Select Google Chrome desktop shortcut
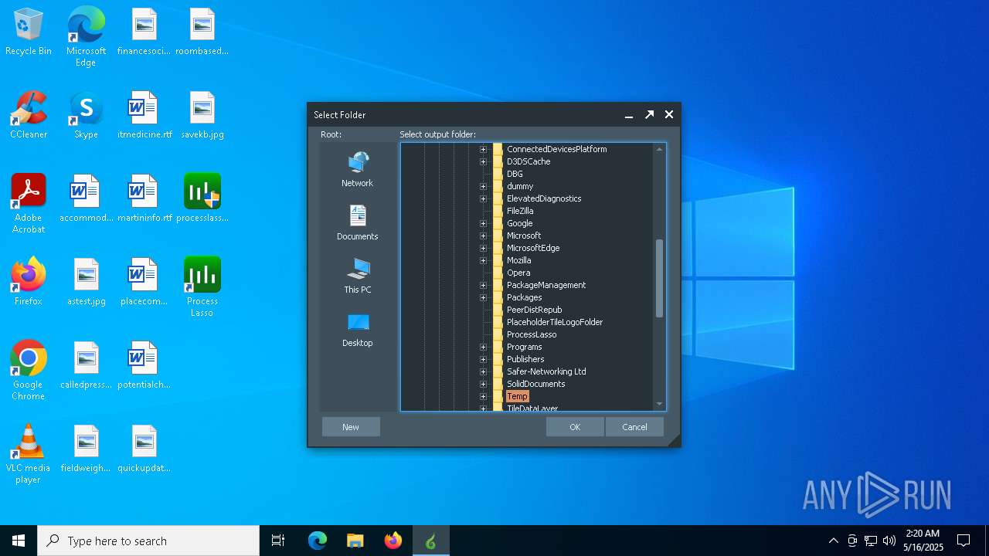This screenshot has height=556, width=989. [29, 371]
